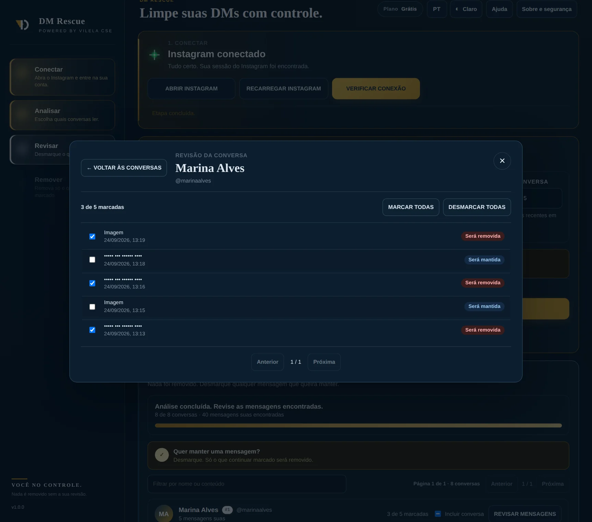Screen dimensions: 592x522
Task: Click 'Revisar mensagens' for Marina Alves
Action: (x=525, y=514)
